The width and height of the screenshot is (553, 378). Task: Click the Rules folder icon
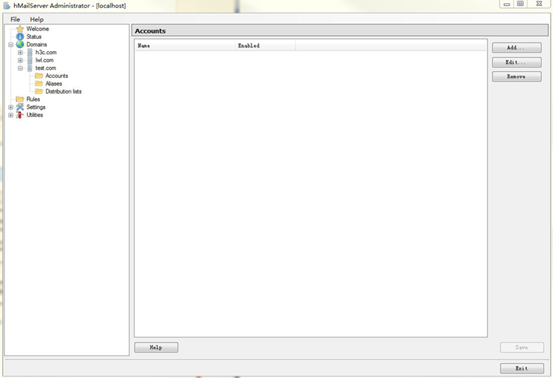pos(20,99)
